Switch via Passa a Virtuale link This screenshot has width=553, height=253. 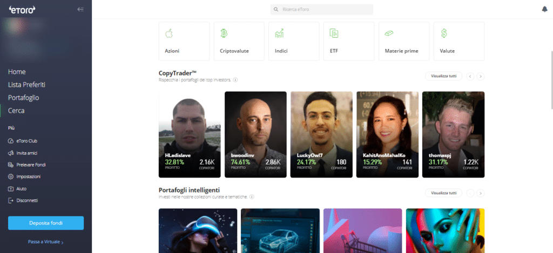click(x=46, y=242)
